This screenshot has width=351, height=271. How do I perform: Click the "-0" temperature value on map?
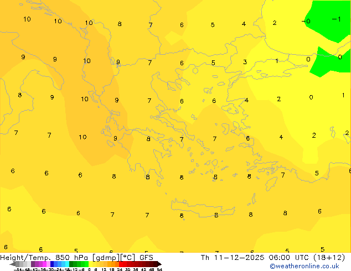306,21
